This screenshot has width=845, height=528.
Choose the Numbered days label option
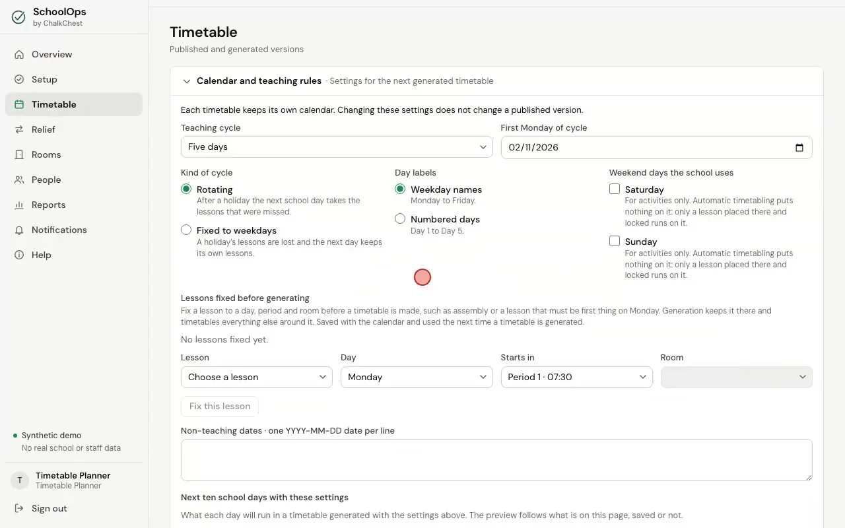[400, 218]
